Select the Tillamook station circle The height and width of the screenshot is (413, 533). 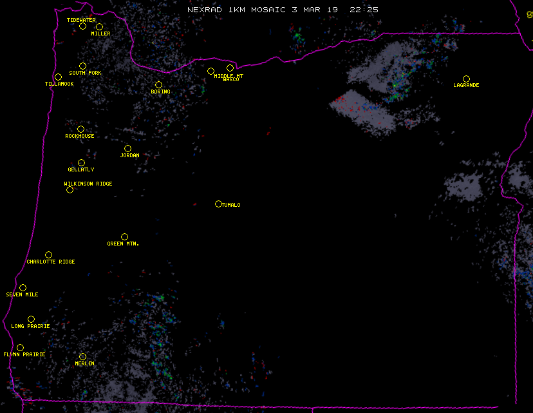click(58, 77)
